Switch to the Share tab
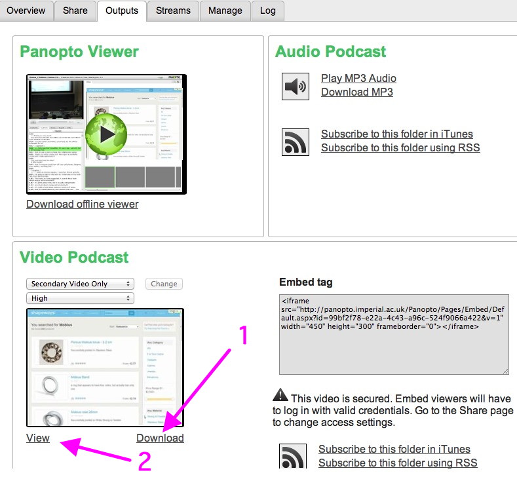517x479 pixels. click(75, 10)
